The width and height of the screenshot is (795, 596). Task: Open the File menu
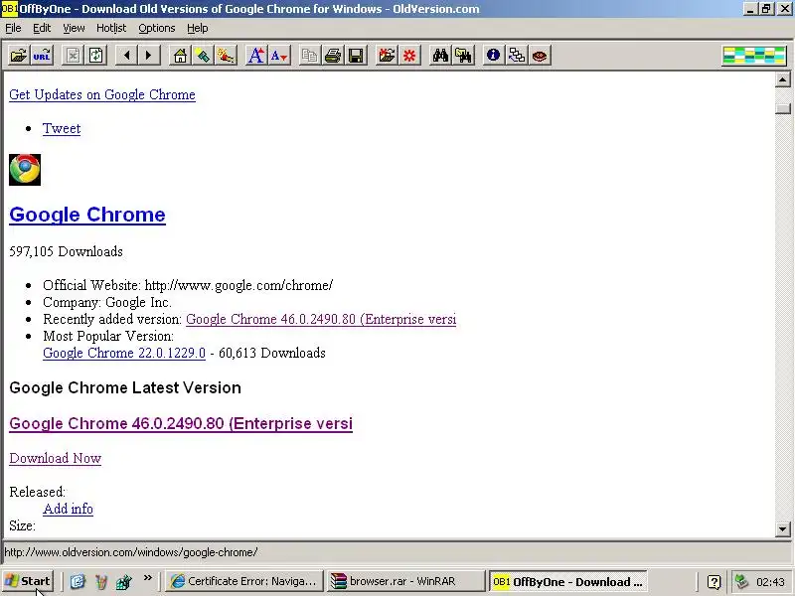(x=13, y=29)
